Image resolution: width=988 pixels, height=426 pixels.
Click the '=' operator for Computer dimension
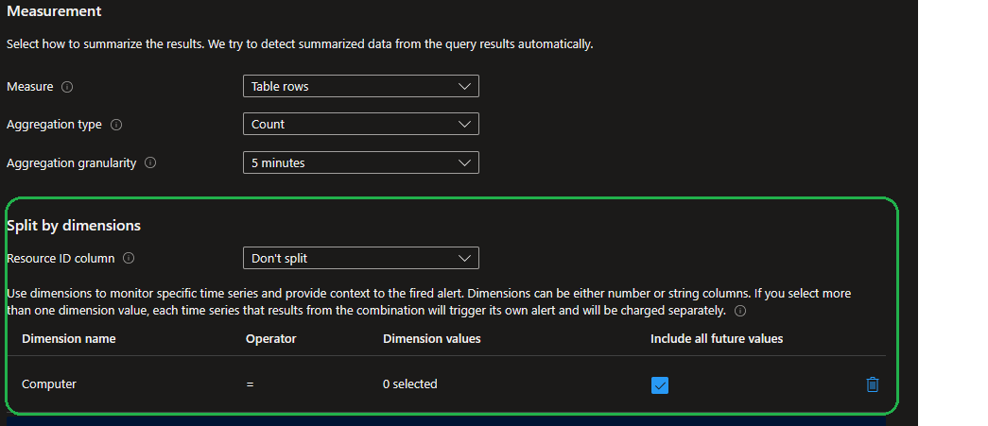coord(250,384)
